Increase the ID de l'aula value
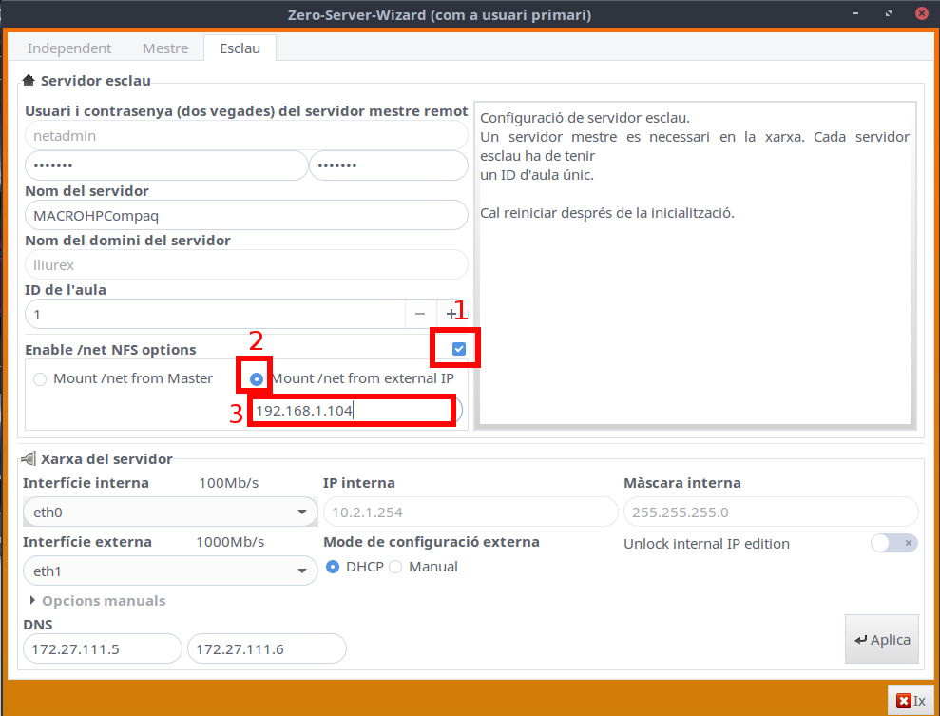 click(451, 314)
